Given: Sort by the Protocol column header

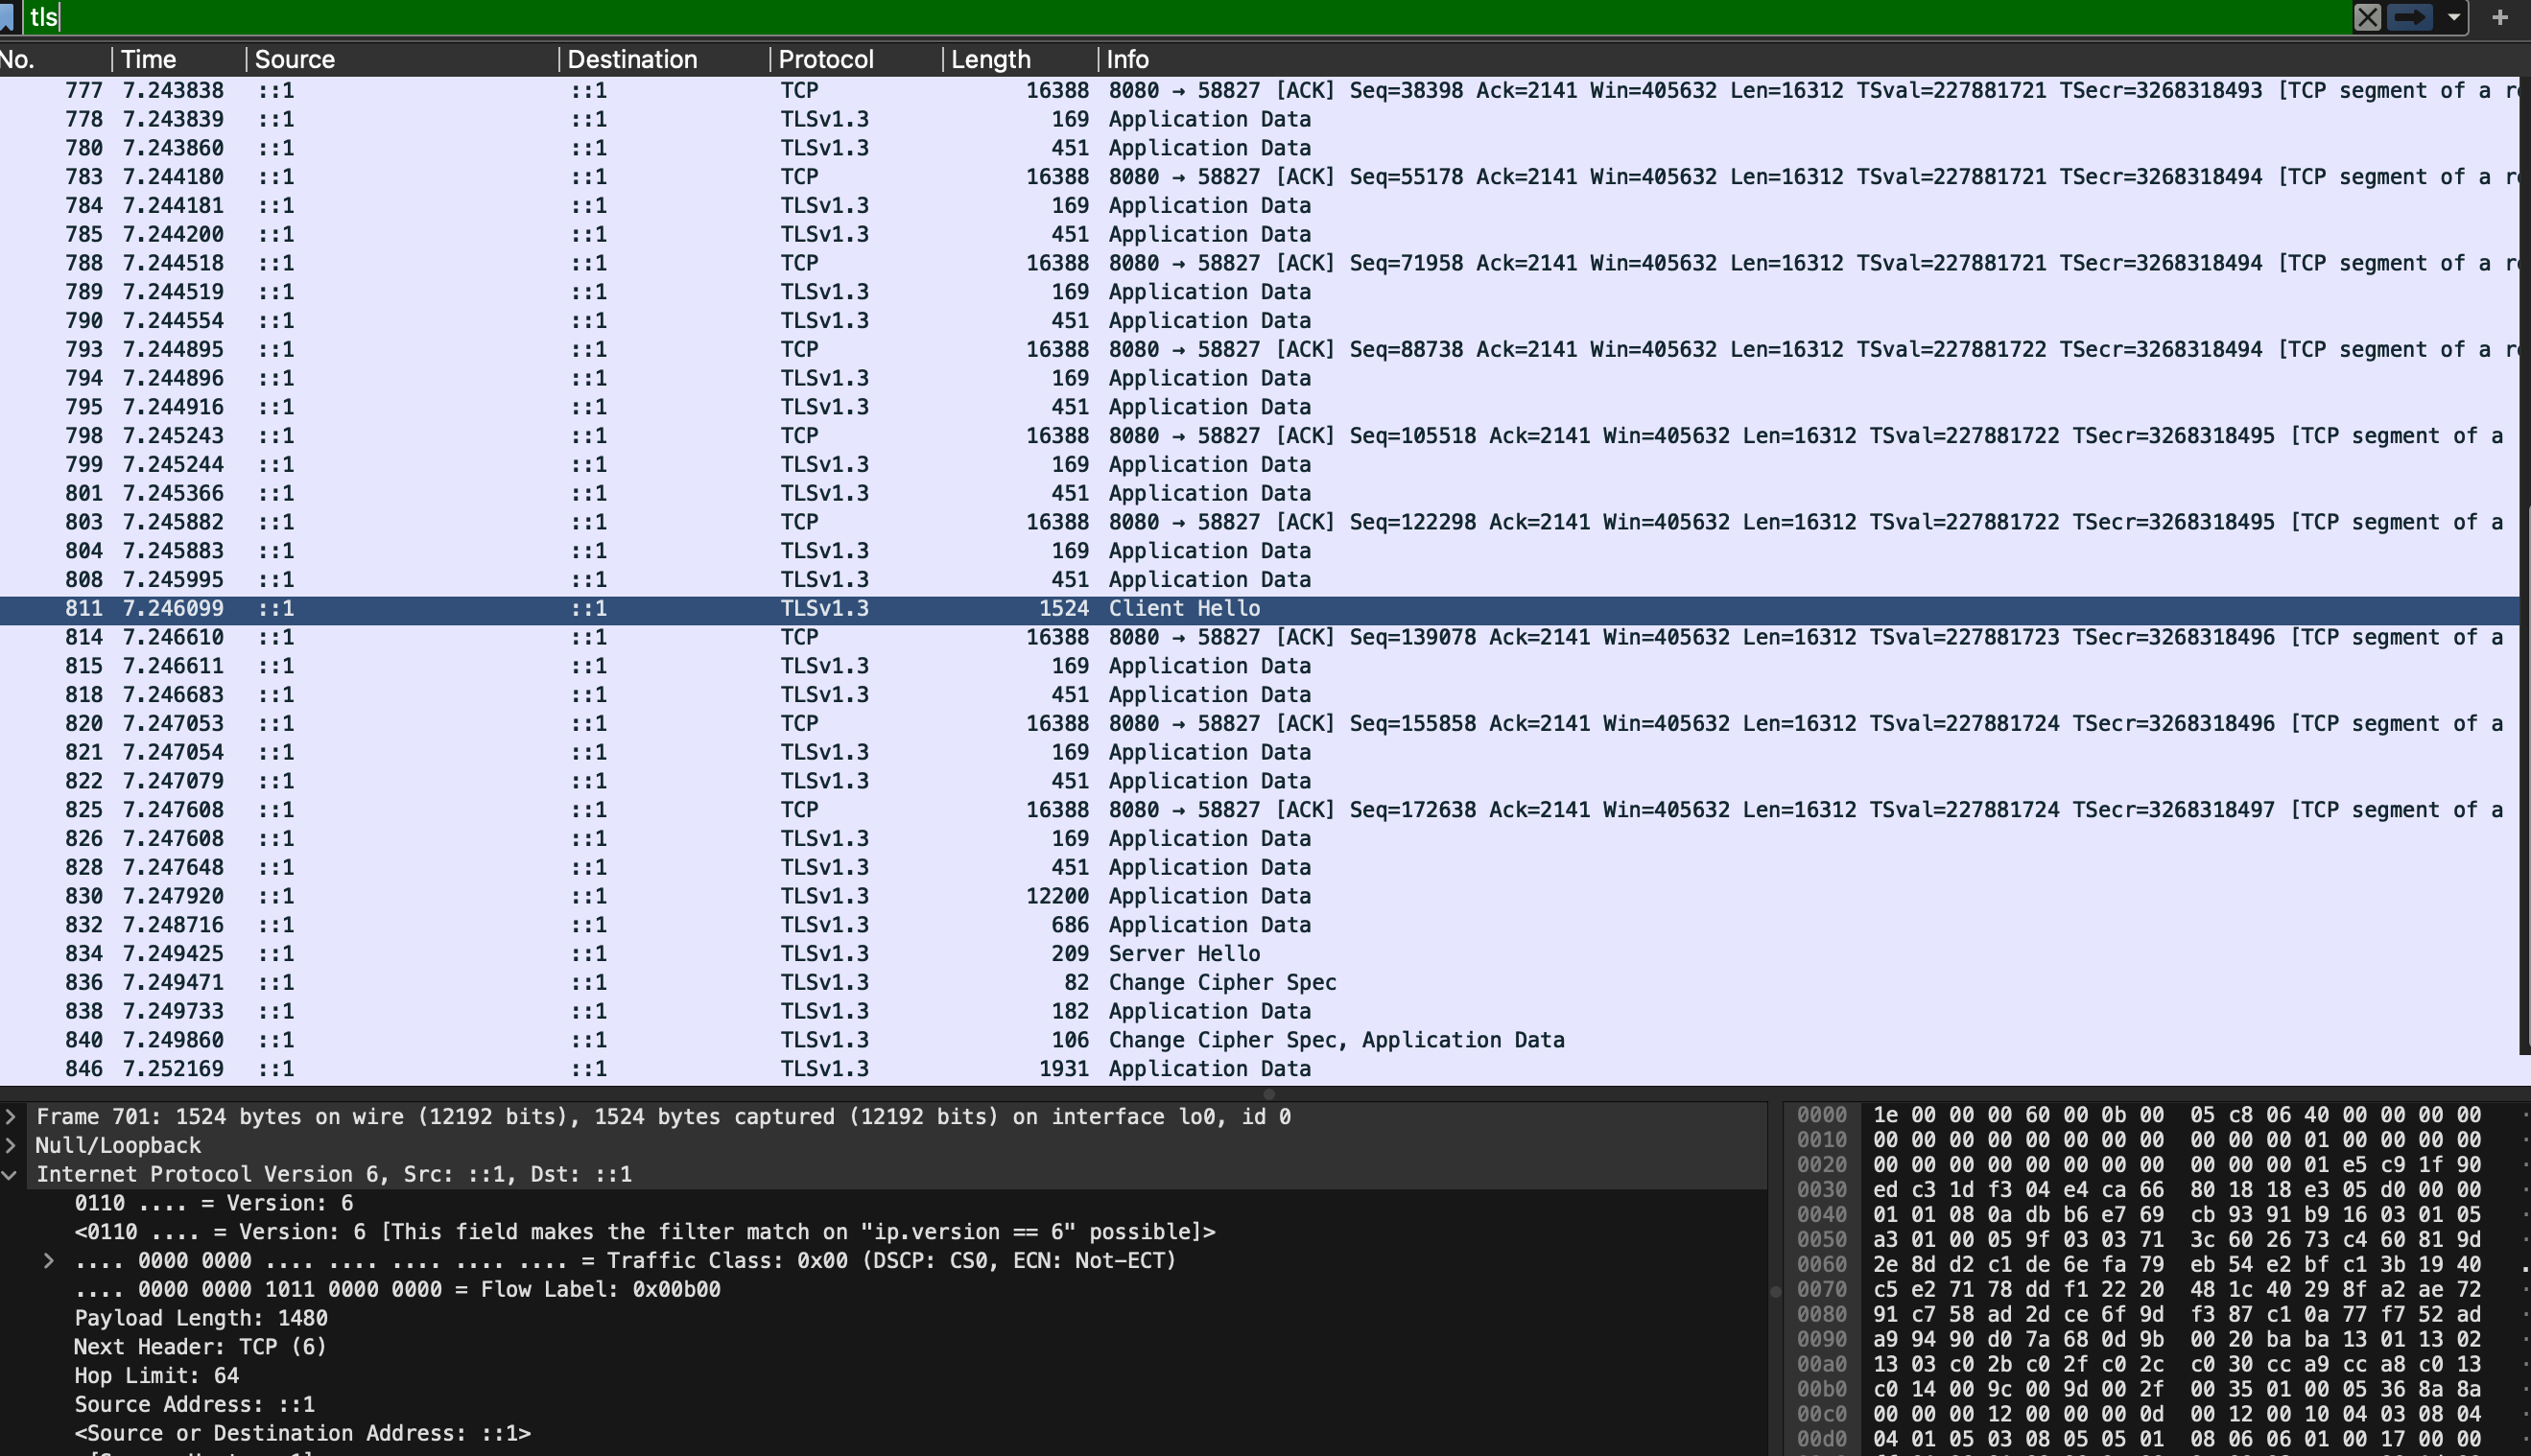Looking at the screenshot, I should [x=856, y=59].
